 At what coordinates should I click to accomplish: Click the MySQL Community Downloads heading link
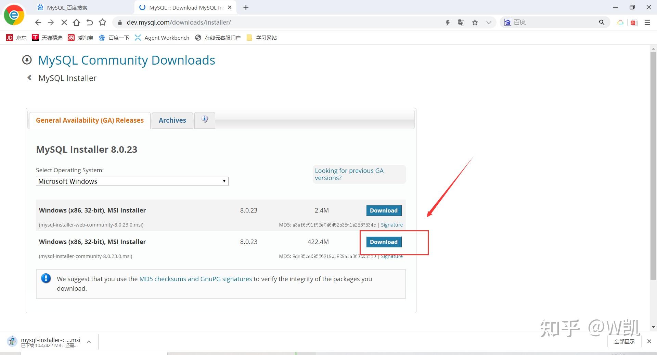[127, 60]
